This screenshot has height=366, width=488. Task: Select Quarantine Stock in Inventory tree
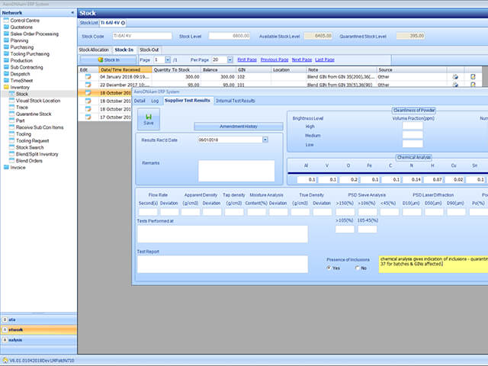(34, 114)
